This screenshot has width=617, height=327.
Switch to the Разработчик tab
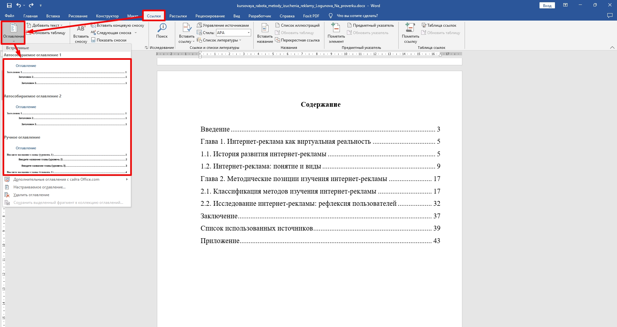(260, 16)
